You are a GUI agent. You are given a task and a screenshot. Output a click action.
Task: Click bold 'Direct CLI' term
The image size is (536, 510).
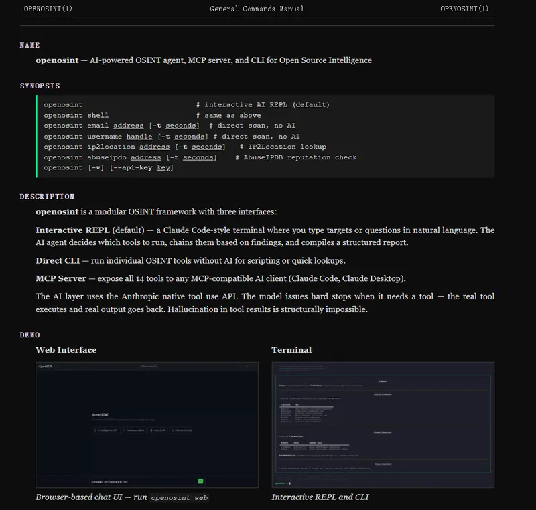58,261
